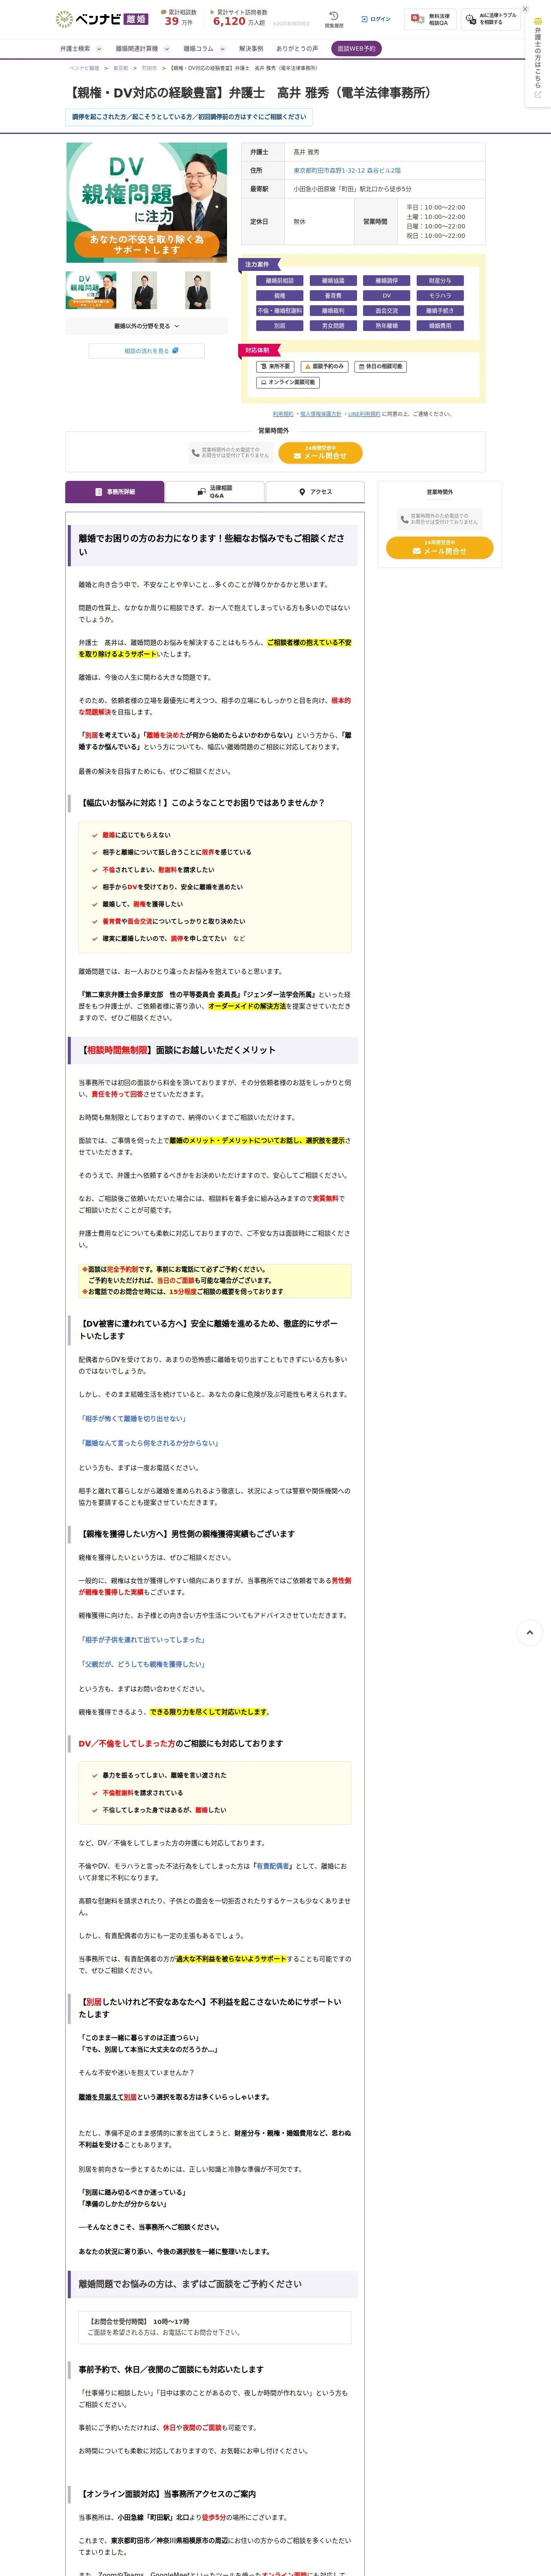Click the phone unavailable notice in the center box
Image resolution: width=551 pixels, height=2576 pixels.
[230, 453]
